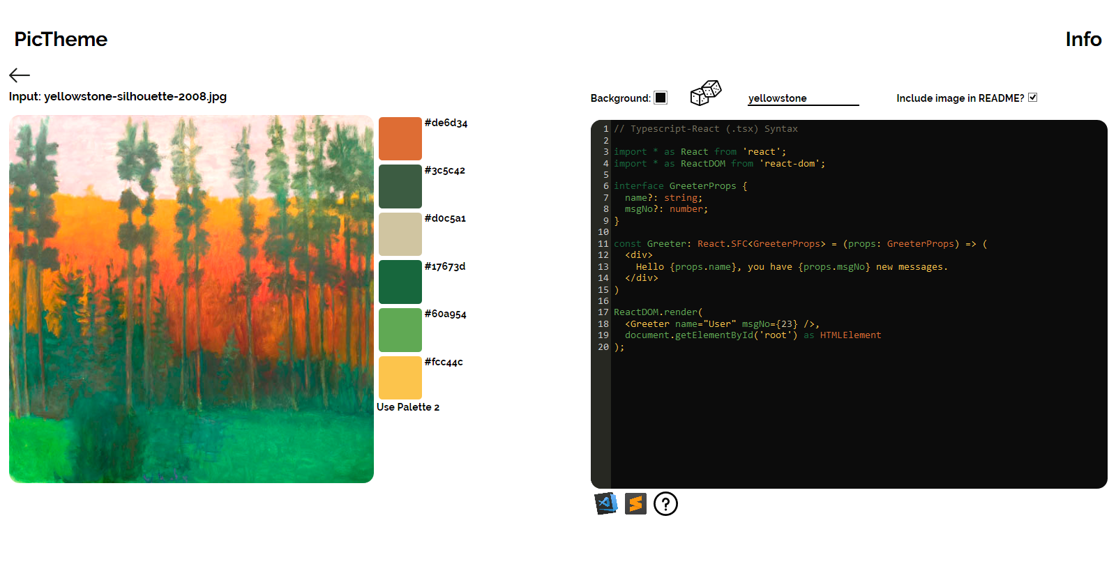Select the deep green #17673d swatch
The height and width of the screenshot is (564, 1116).
click(400, 282)
